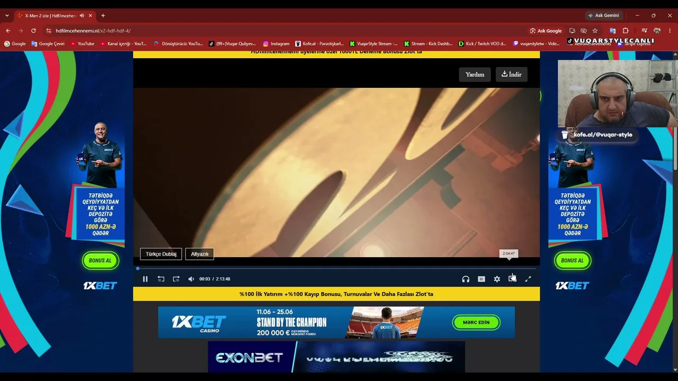Toggle closed captions in the player

481,279
